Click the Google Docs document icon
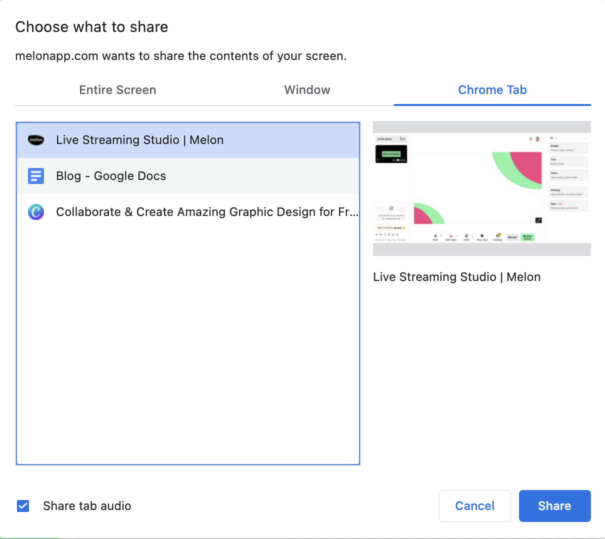The height and width of the screenshot is (539, 605). click(36, 176)
